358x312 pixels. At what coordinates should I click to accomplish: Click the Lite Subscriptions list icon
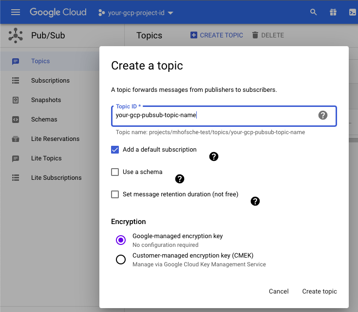click(x=16, y=178)
